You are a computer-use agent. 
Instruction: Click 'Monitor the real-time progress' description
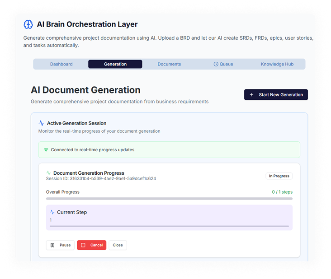point(99,131)
